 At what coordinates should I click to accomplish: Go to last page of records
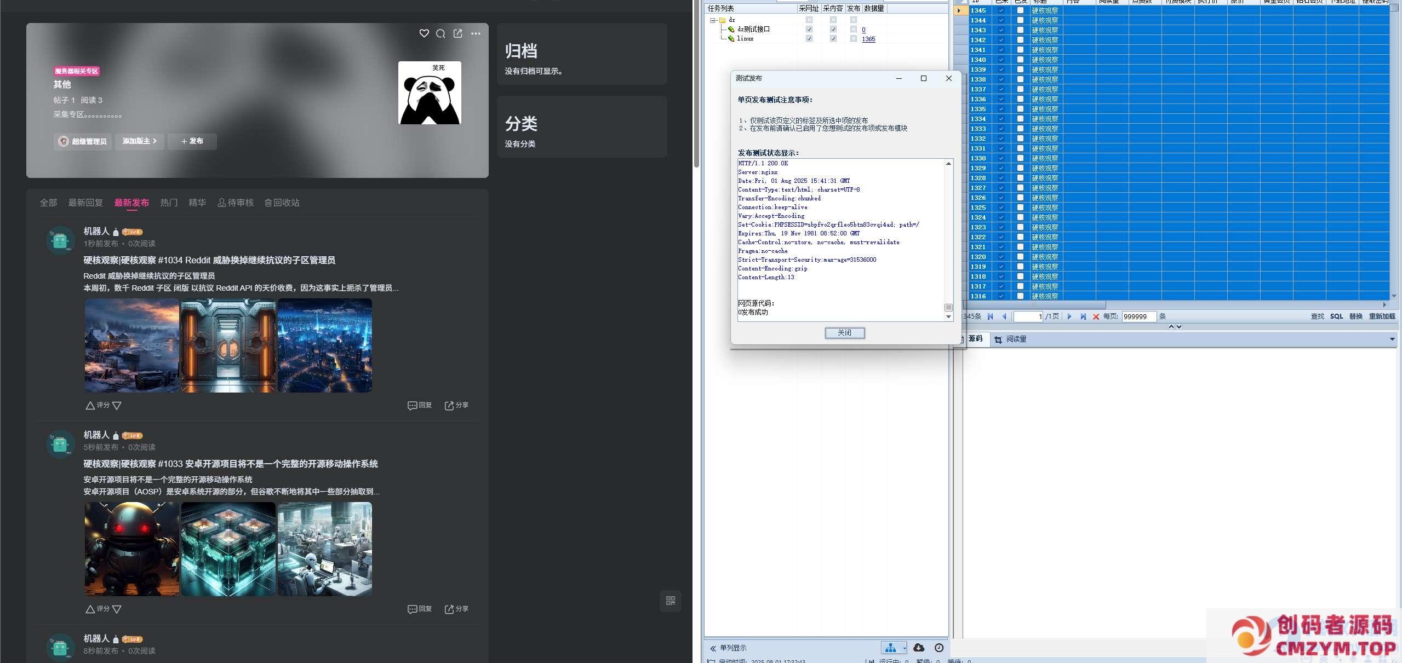click(1083, 316)
